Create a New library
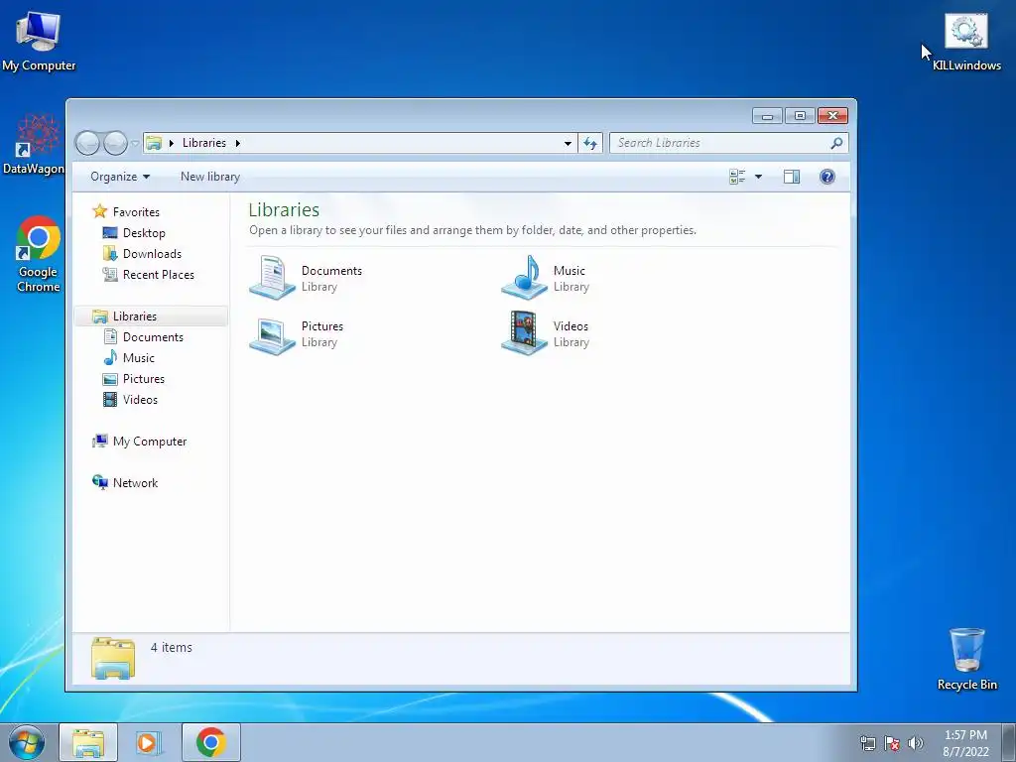This screenshot has height=762, width=1016. point(210,177)
